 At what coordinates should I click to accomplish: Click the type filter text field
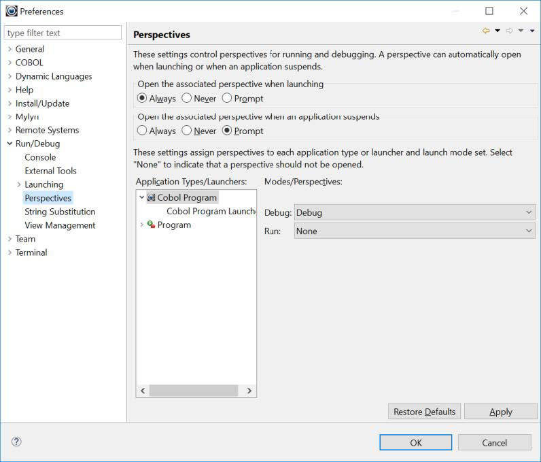click(x=63, y=33)
